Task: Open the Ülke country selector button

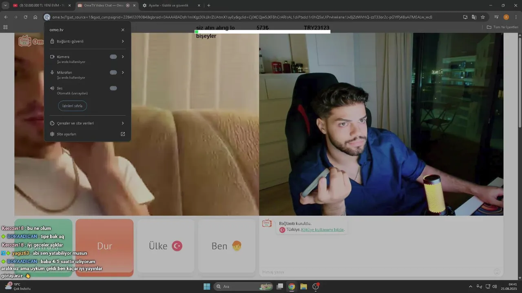Action: click(166, 246)
